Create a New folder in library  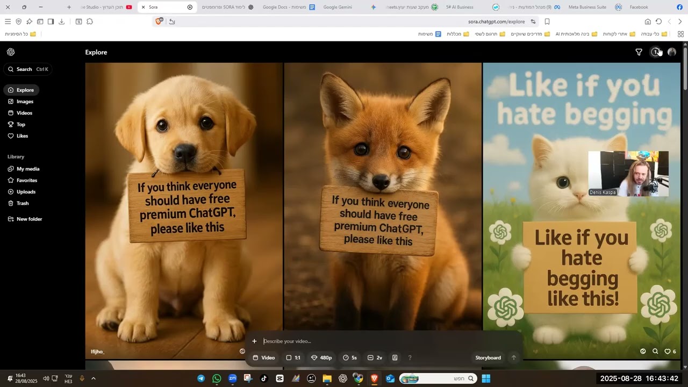click(25, 219)
